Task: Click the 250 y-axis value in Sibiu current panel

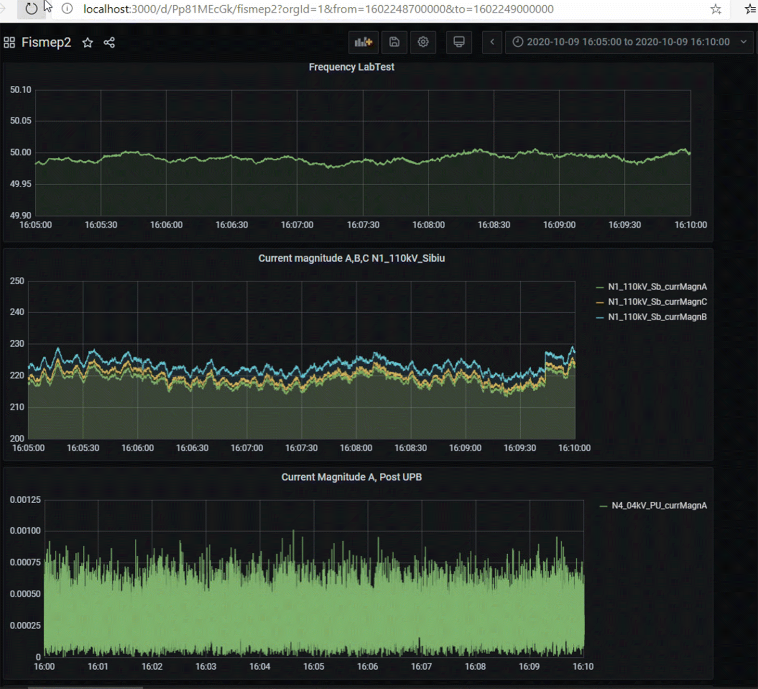Action: tap(17, 281)
